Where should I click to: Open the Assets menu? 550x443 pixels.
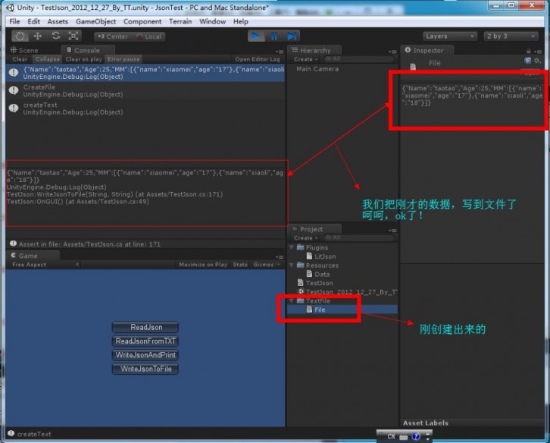(x=58, y=21)
